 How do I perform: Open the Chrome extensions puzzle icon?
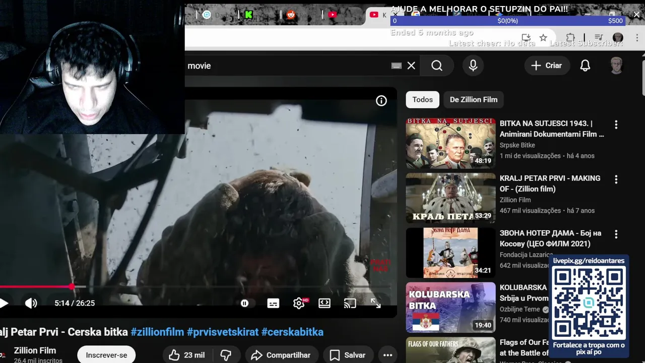[x=570, y=38]
